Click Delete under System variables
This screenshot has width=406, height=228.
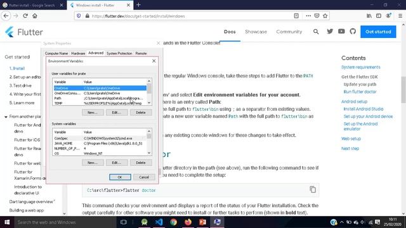coord(141,163)
